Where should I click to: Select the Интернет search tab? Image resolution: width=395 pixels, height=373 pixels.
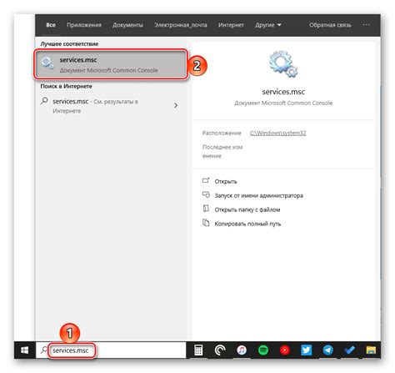[x=231, y=25]
